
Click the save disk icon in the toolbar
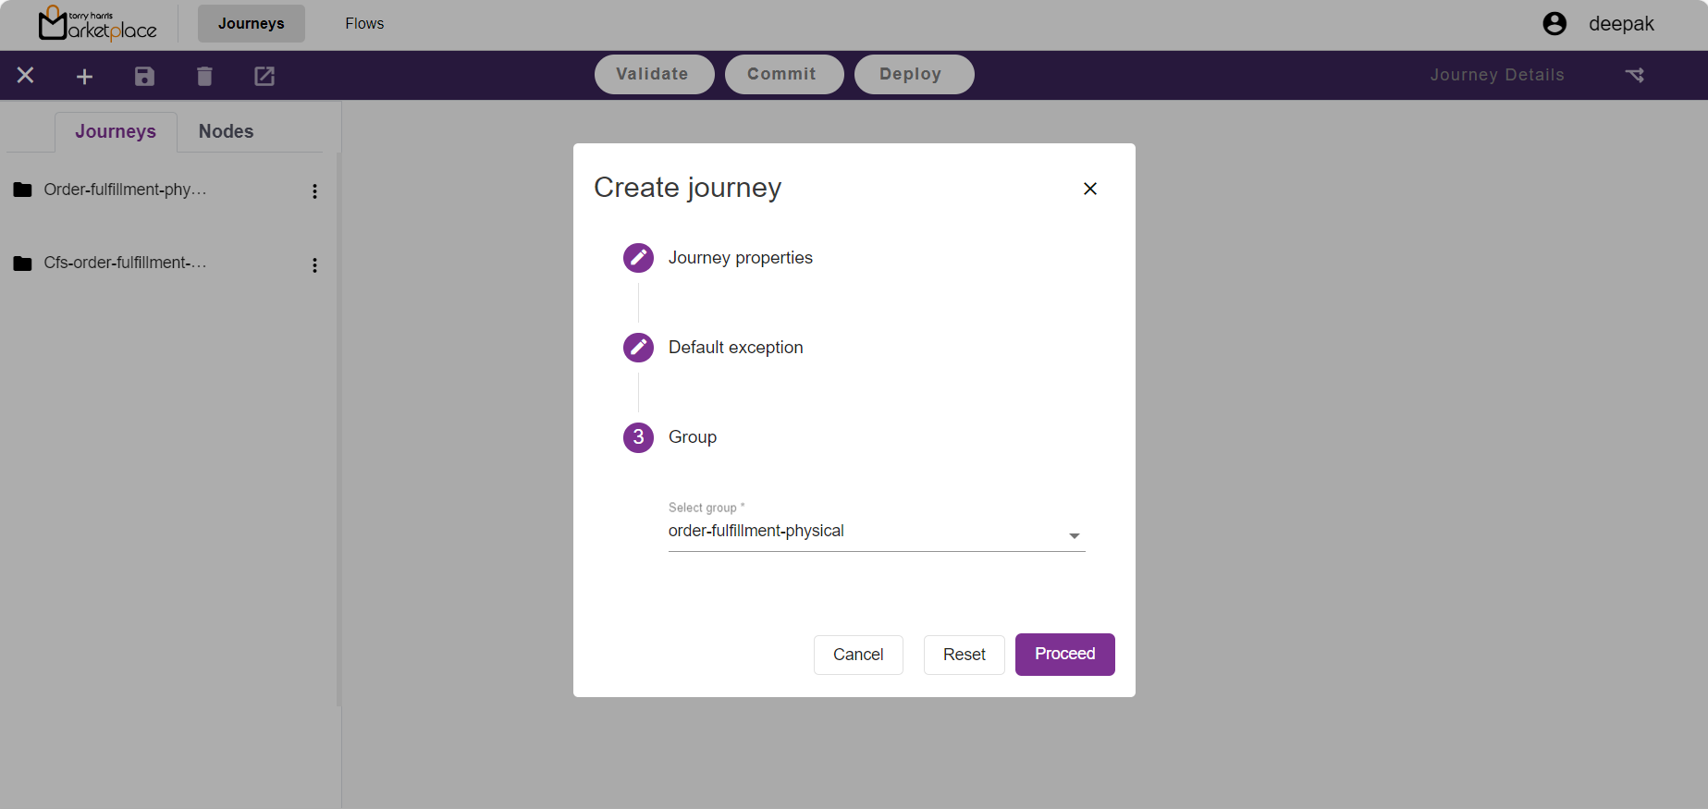click(x=144, y=76)
